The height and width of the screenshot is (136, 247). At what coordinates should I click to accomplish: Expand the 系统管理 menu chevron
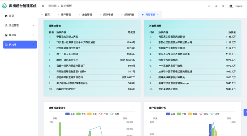pos(33,25)
